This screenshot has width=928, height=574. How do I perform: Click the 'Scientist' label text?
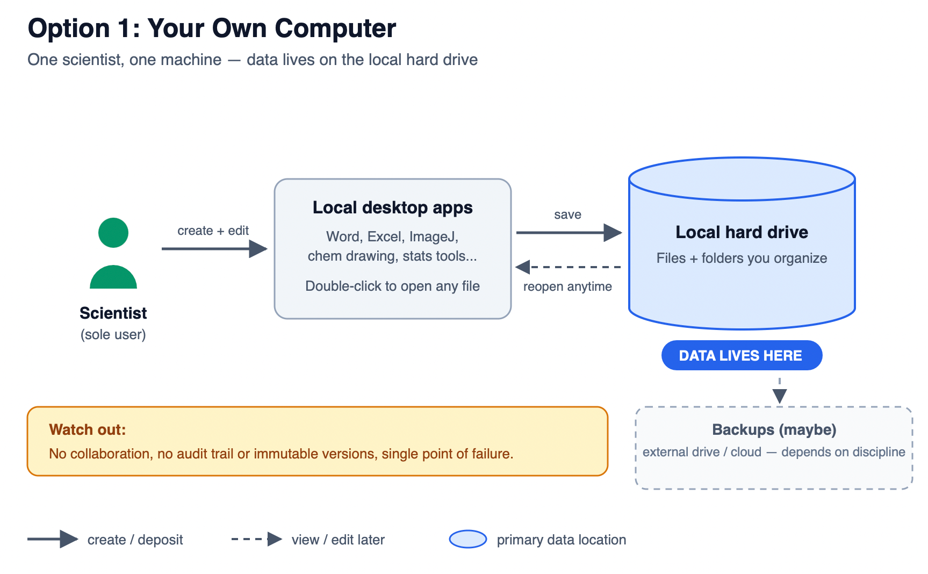113,313
